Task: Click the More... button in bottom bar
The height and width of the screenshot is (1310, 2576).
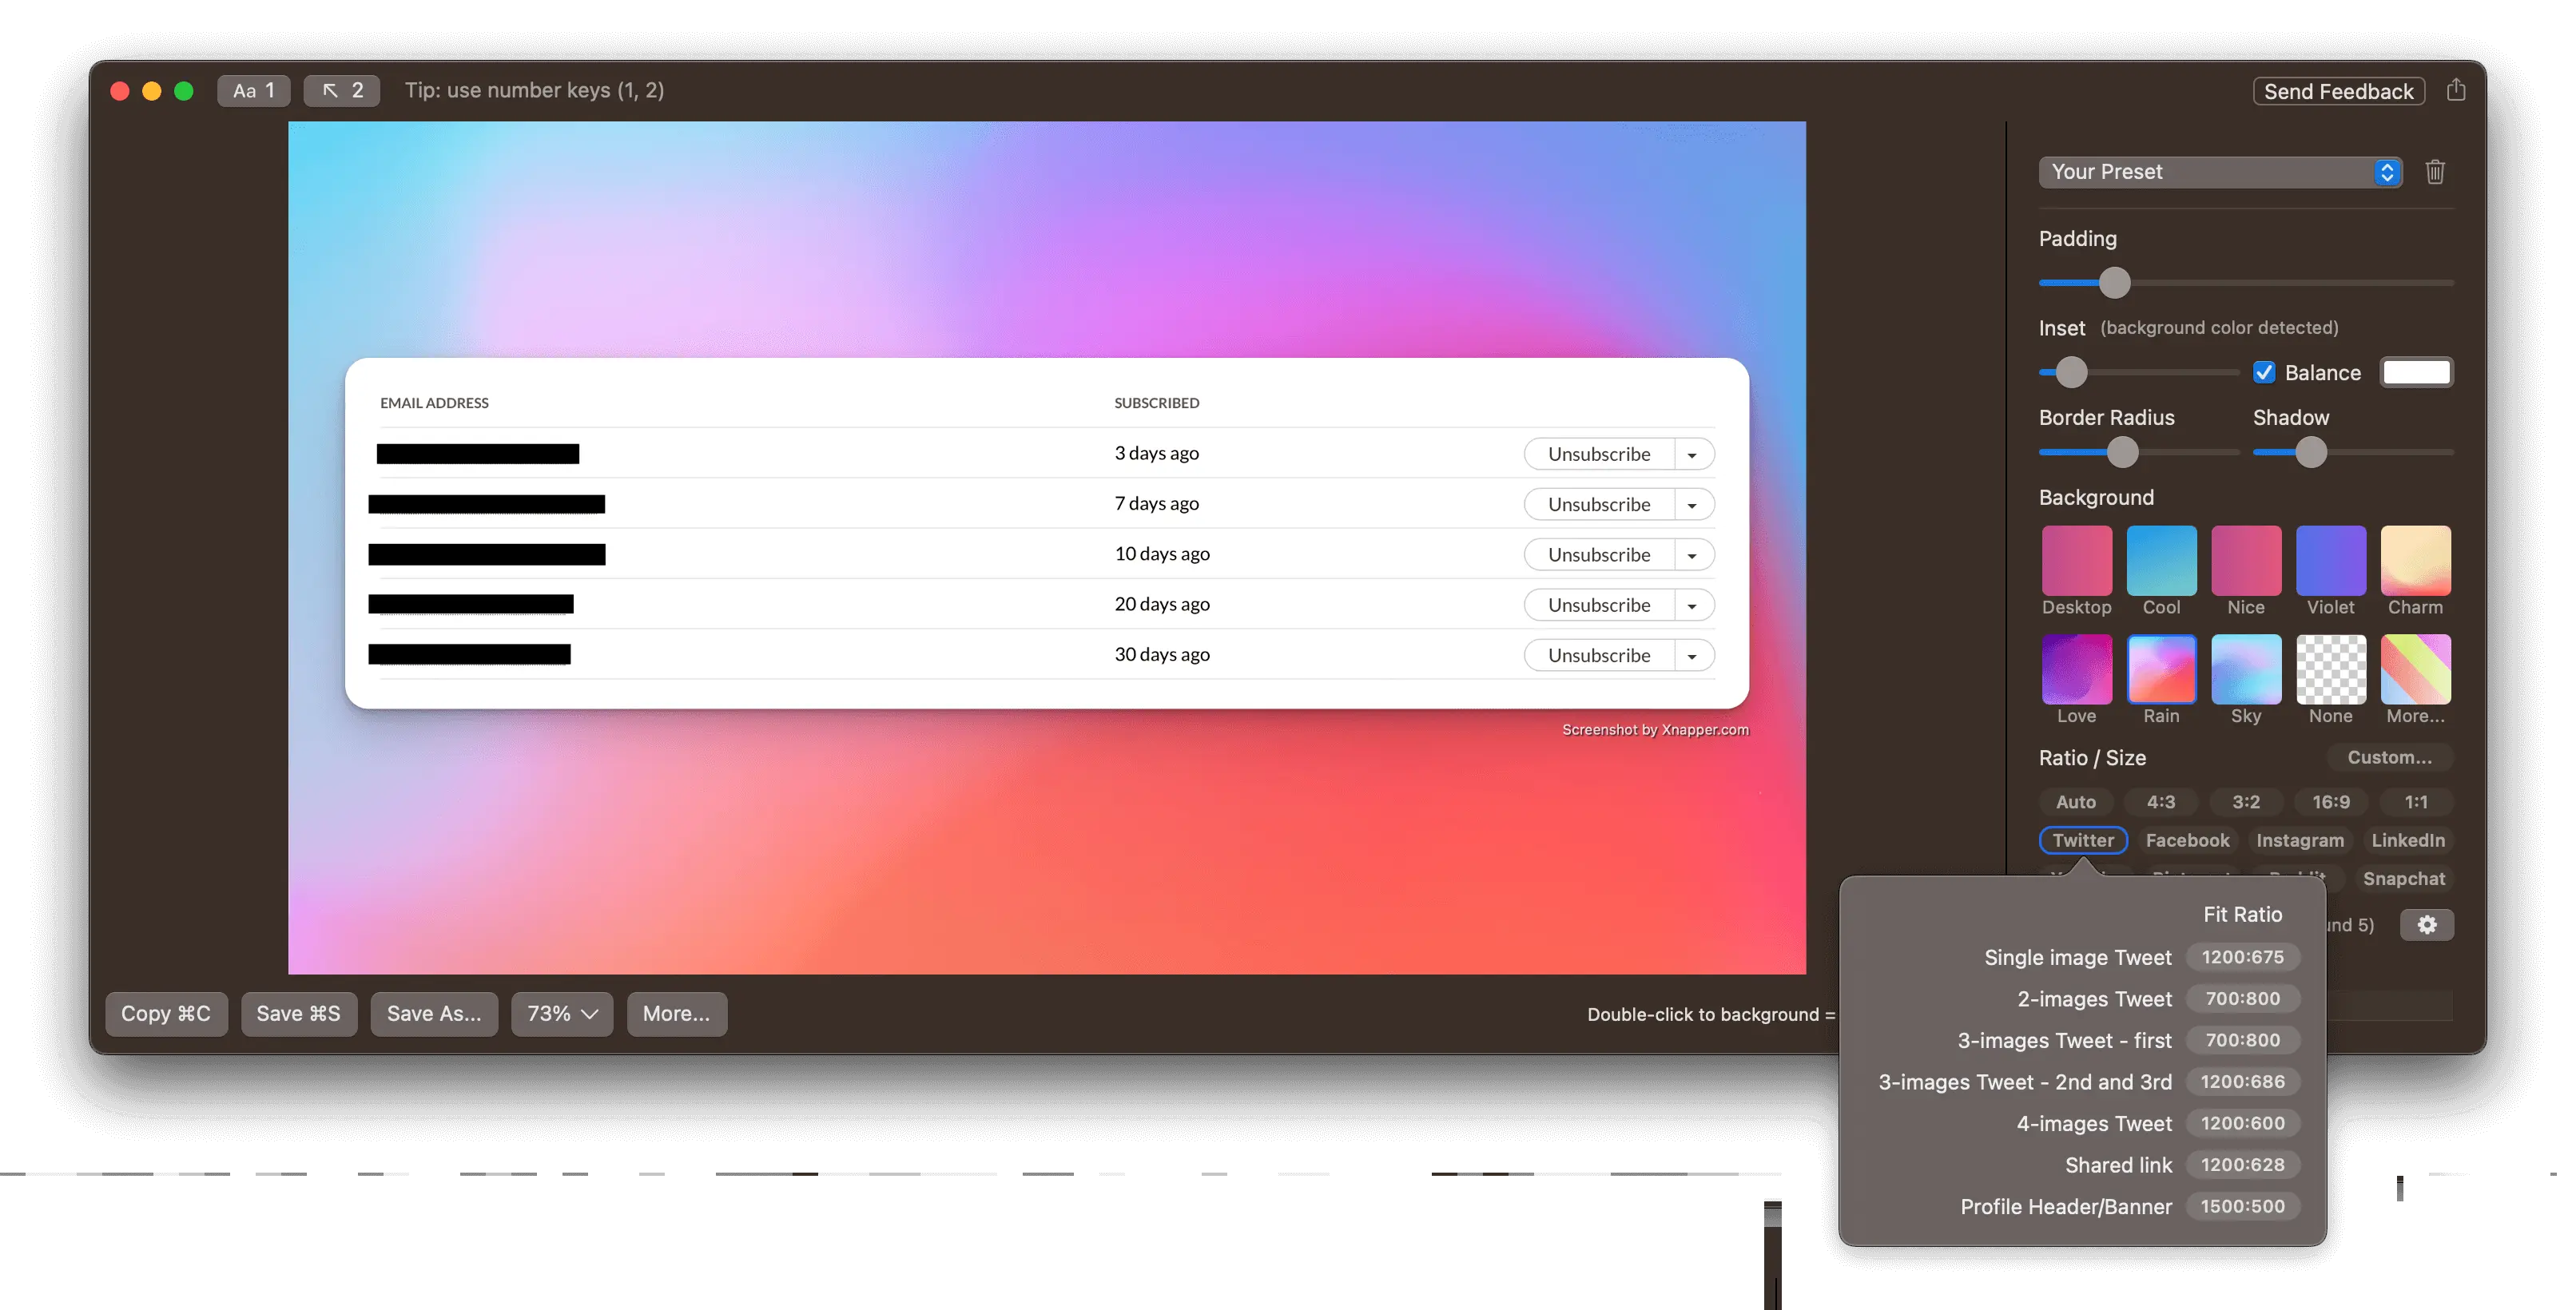Action: (676, 1013)
